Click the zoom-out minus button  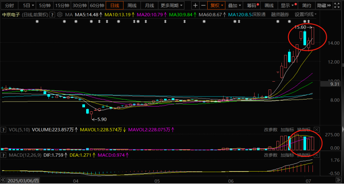coord(203,5)
